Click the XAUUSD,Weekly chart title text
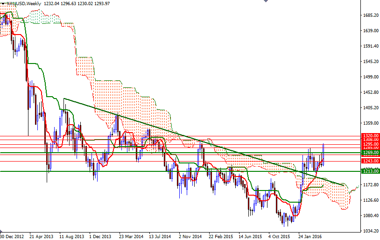The height and width of the screenshot is (240, 380). (23, 4)
